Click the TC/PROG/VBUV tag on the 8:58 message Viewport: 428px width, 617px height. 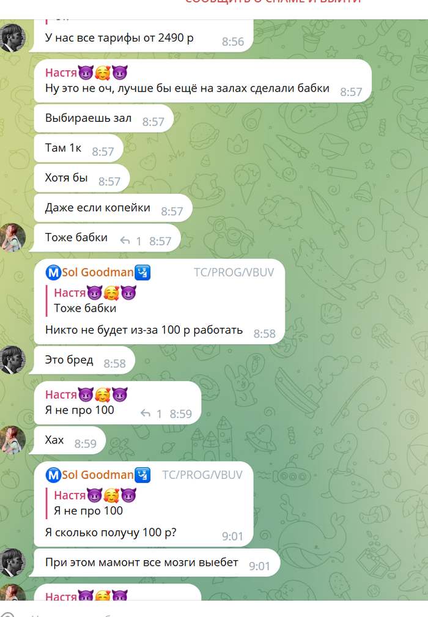coord(234,272)
